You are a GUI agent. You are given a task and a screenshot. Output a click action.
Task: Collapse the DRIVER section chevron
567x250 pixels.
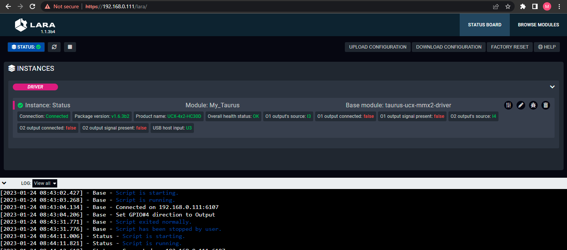(552, 87)
